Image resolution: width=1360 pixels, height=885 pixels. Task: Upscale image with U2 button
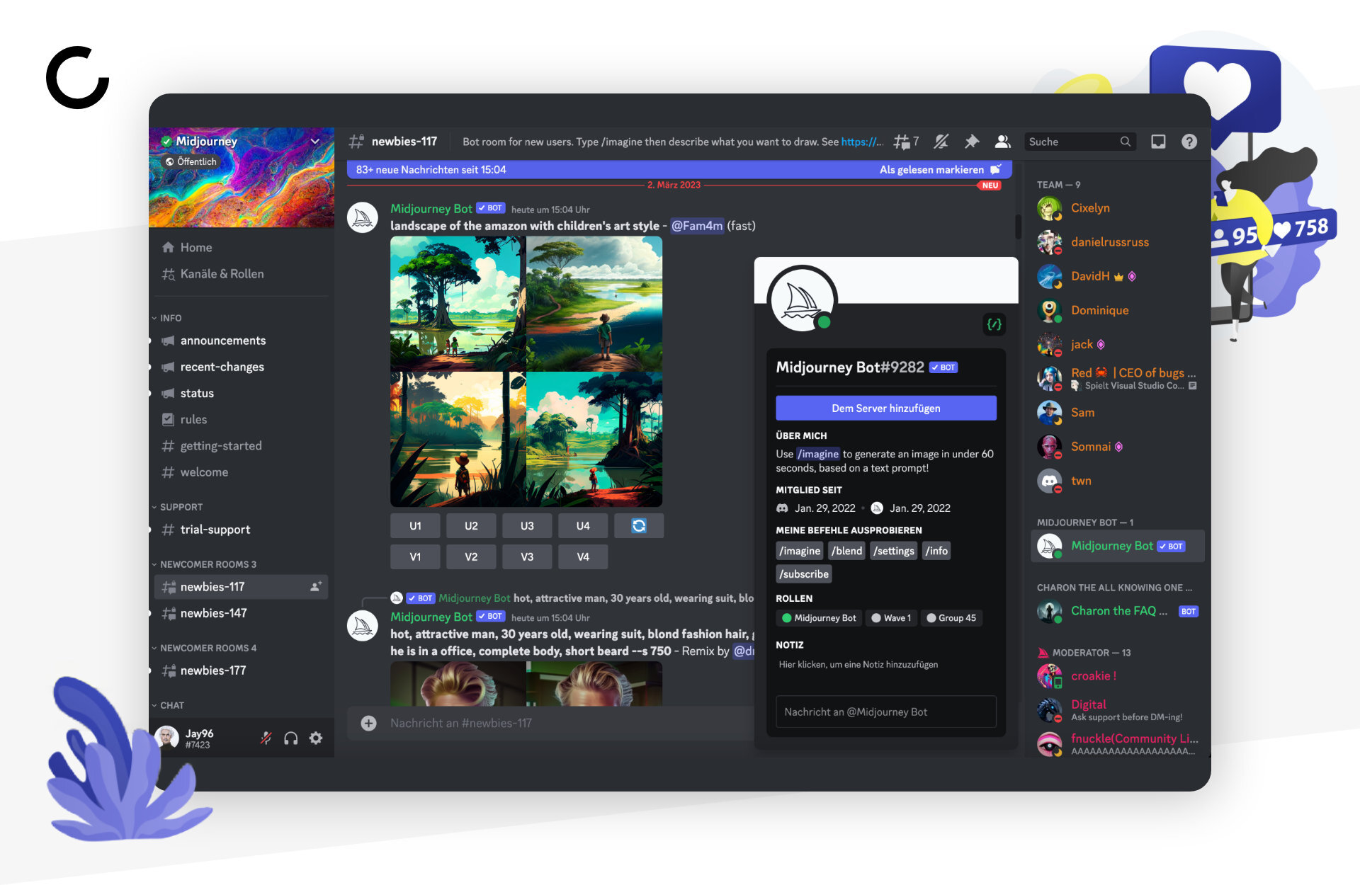(471, 526)
